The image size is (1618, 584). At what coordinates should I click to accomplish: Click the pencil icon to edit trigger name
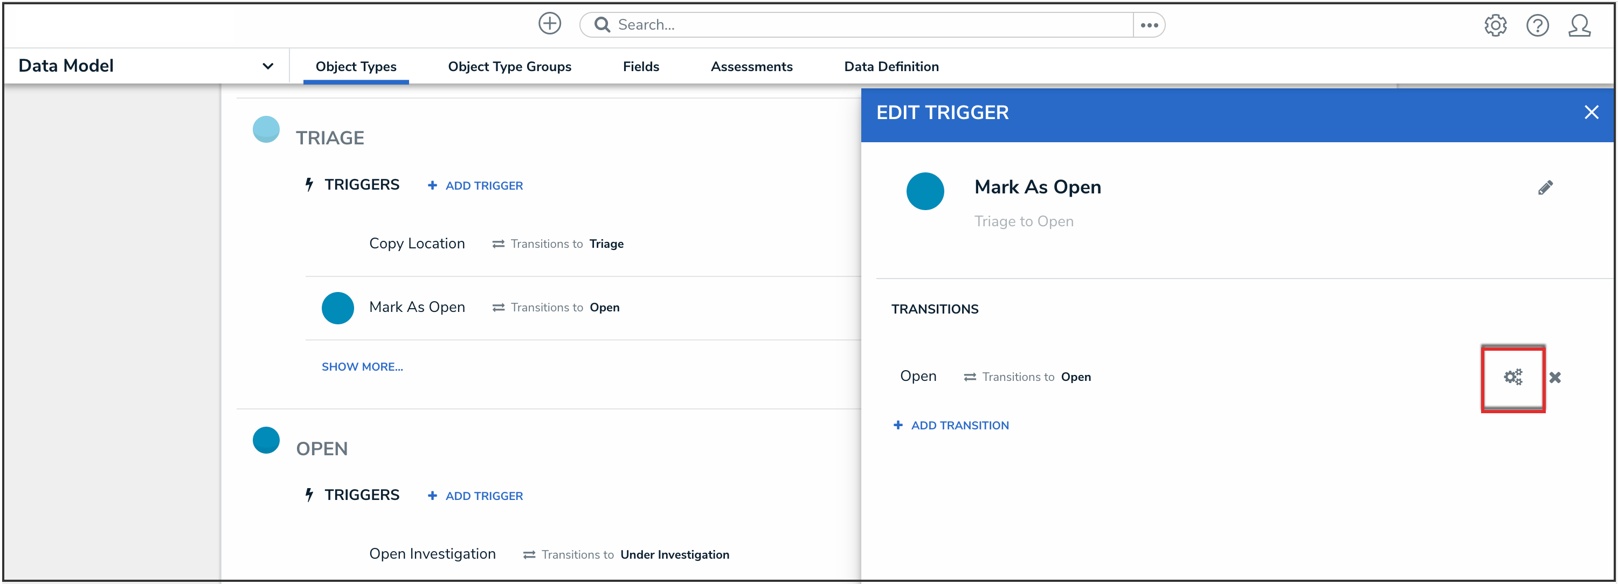pos(1545,188)
